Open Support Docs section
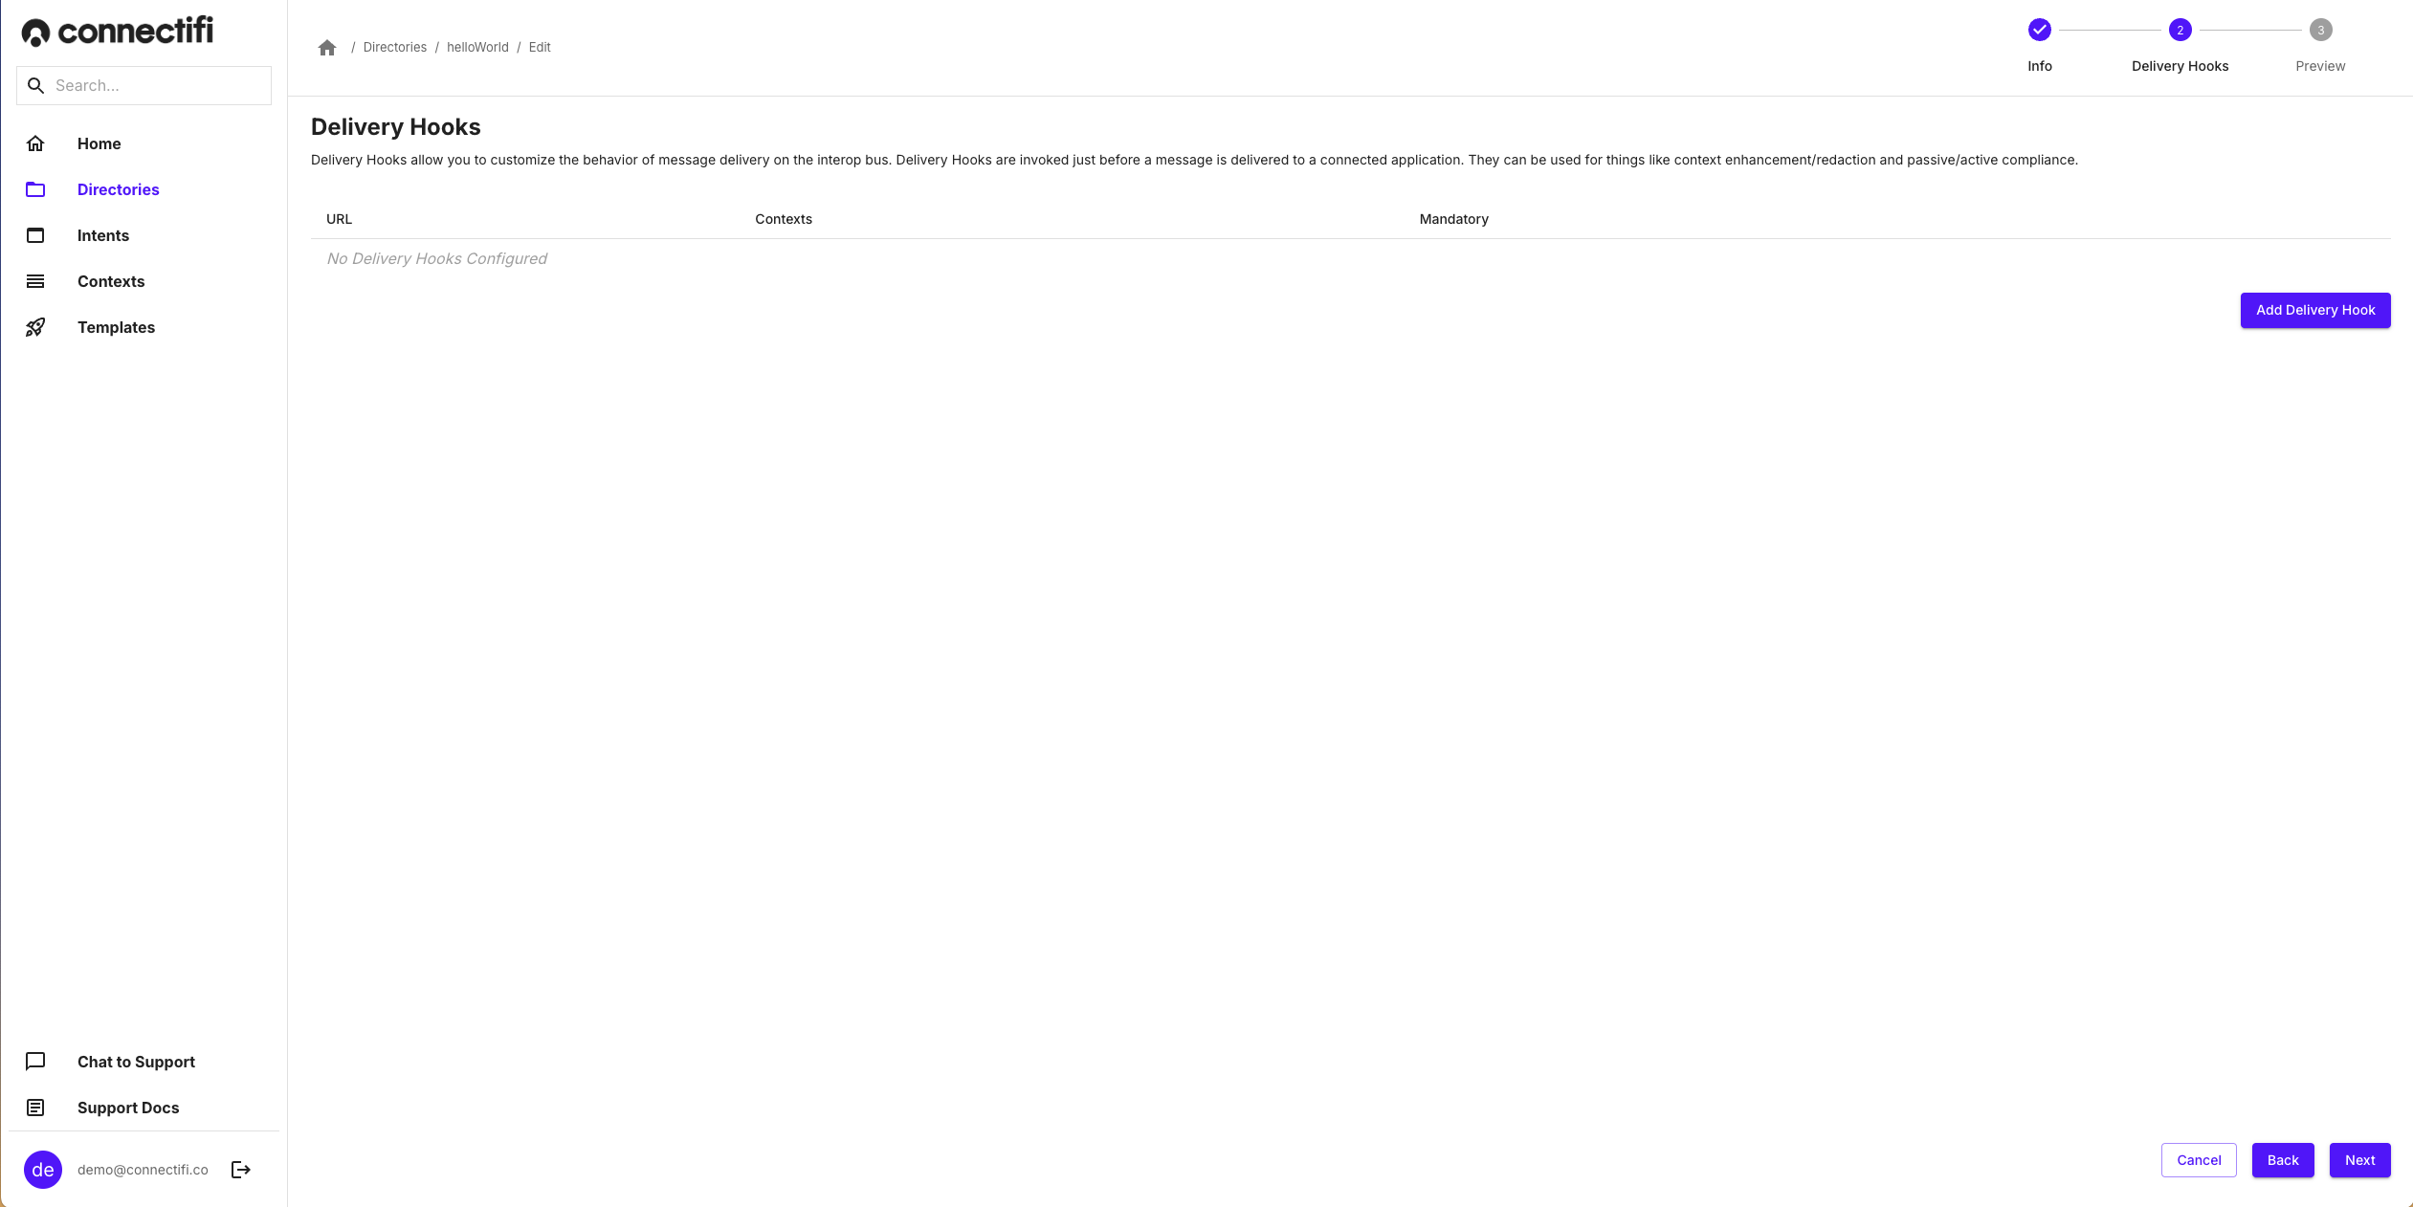Screen dimensions: 2413x1207 click(128, 1107)
